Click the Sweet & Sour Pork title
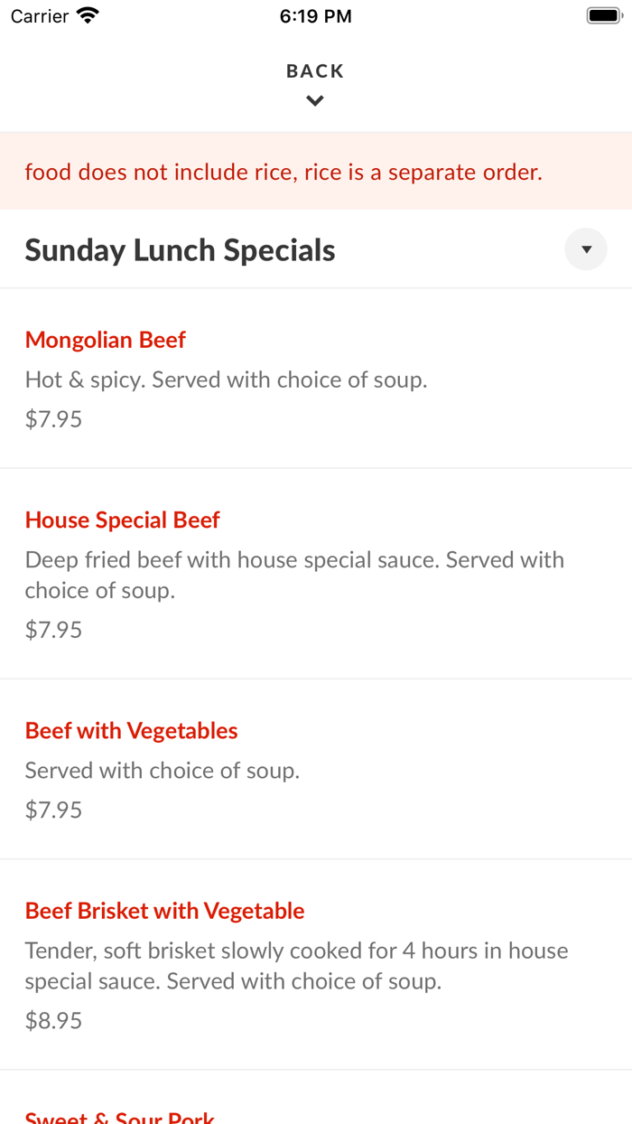The height and width of the screenshot is (1124, 632). tap(120, 1116)
